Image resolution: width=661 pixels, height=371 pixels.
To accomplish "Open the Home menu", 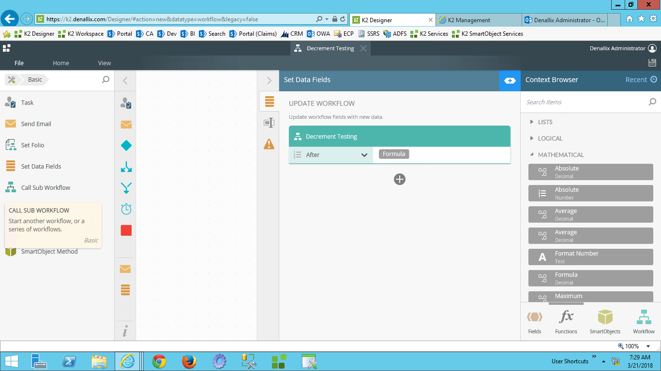I will (61, 63).
